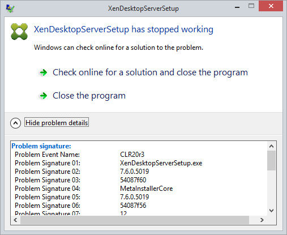Click the horizontal scroll right arrow

tap(262, 220)
